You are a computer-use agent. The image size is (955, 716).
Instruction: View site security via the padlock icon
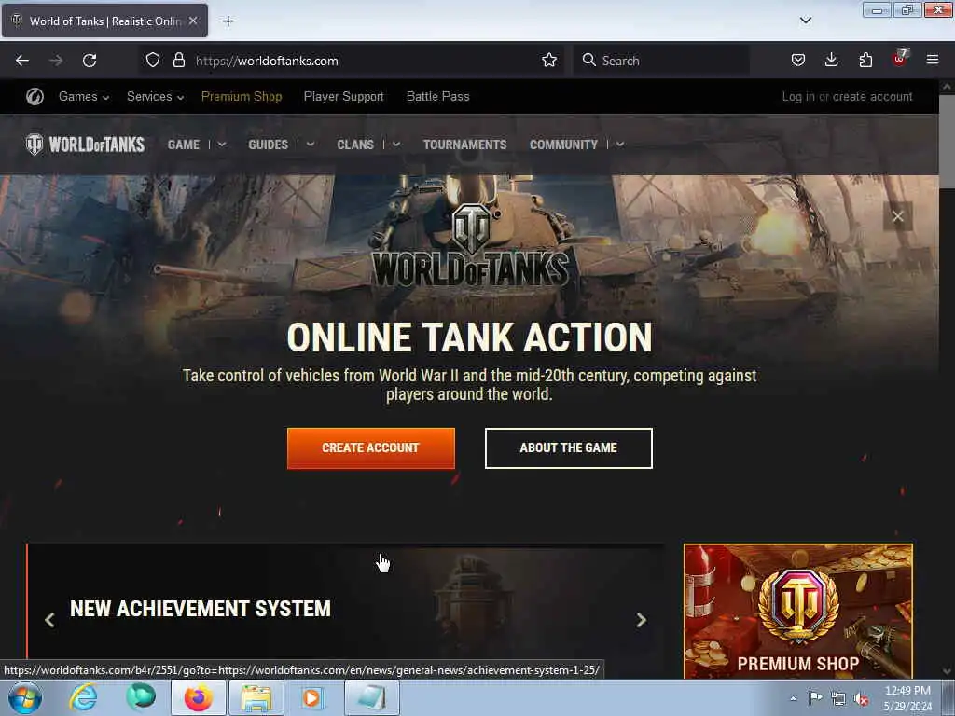point(178,61)
